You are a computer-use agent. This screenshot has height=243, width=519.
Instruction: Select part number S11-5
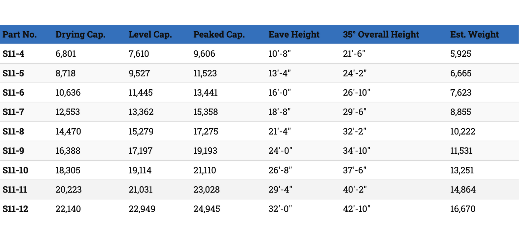(13, 73)
